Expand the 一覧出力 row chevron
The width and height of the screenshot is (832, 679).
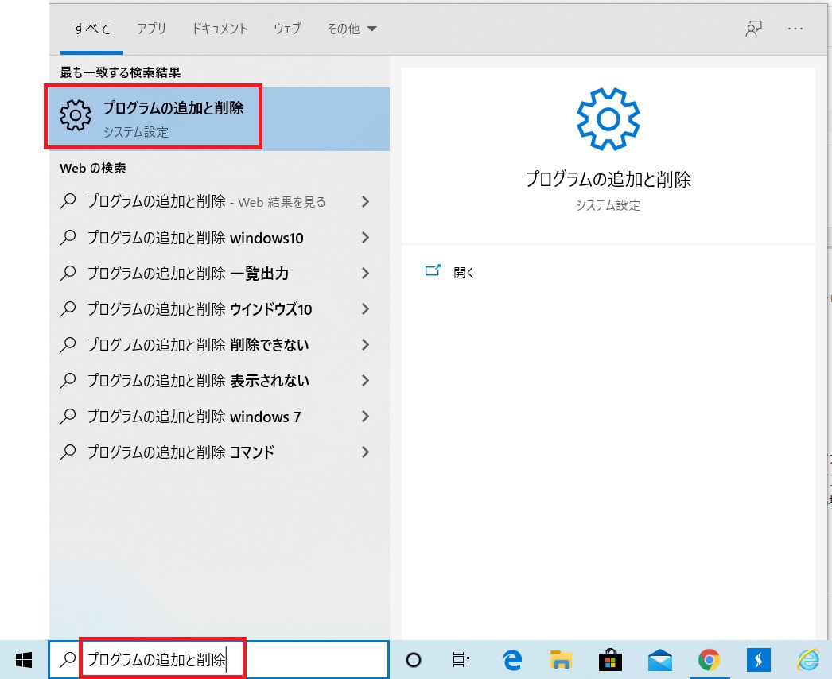(365, 274)
